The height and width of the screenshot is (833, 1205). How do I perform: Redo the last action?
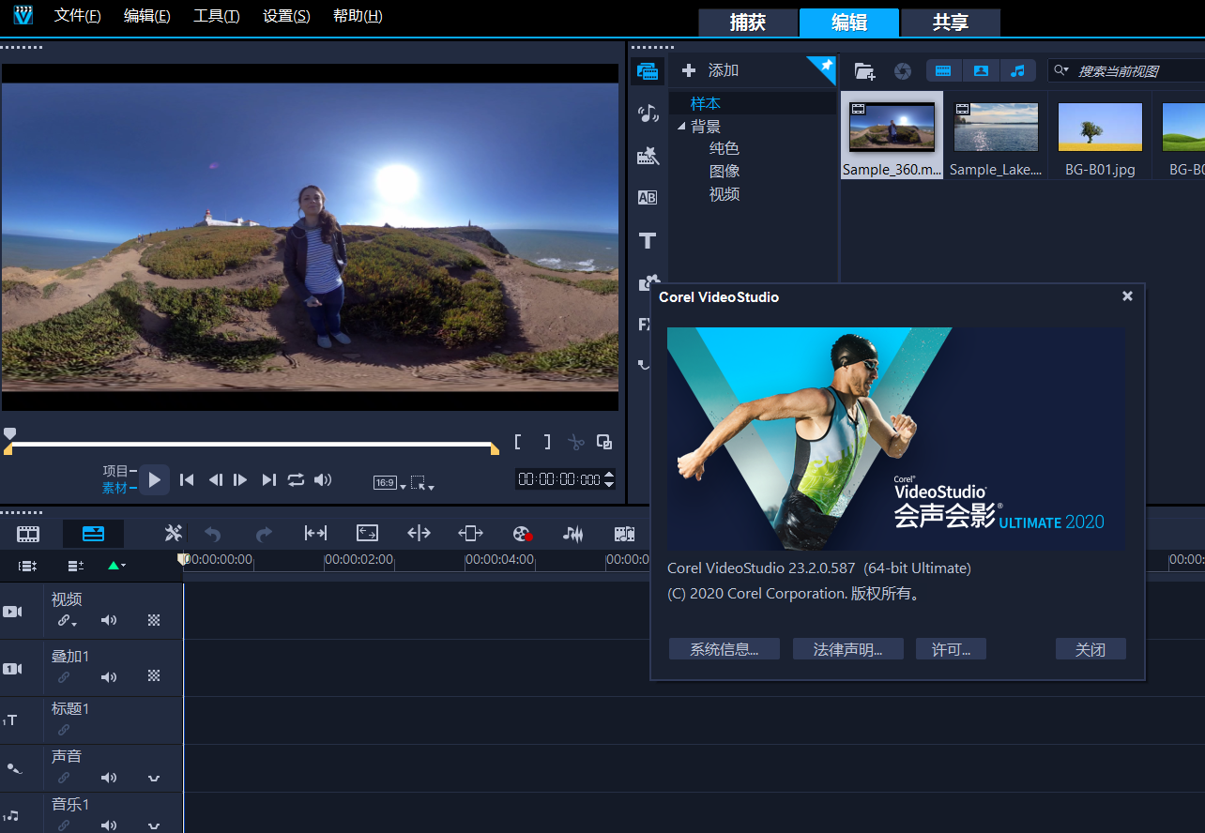264,534
